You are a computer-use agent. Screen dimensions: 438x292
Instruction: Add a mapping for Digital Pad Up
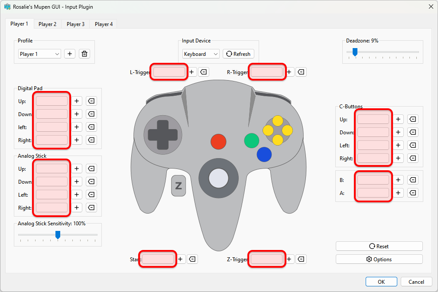[x=77, y=101]
